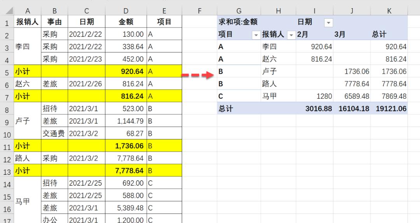Viewport: 420px width, 223px height.
Task: Select 办公 cell in row 17
Action: tap(55, 219)
